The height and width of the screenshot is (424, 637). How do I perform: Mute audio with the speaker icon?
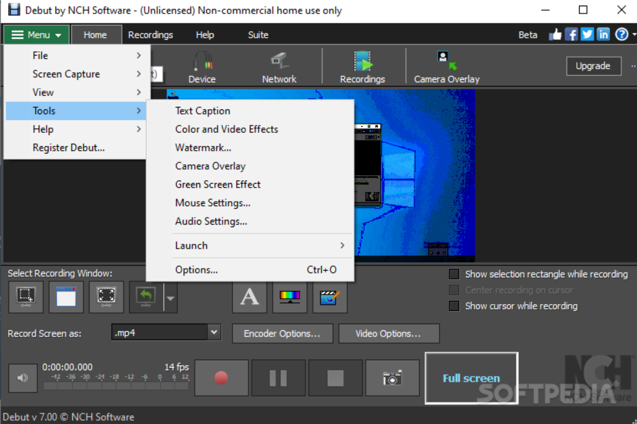[22, 378]
